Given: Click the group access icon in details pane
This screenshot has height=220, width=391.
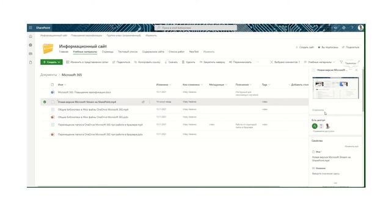Looking at the screenshot, I should click(321, 127).
